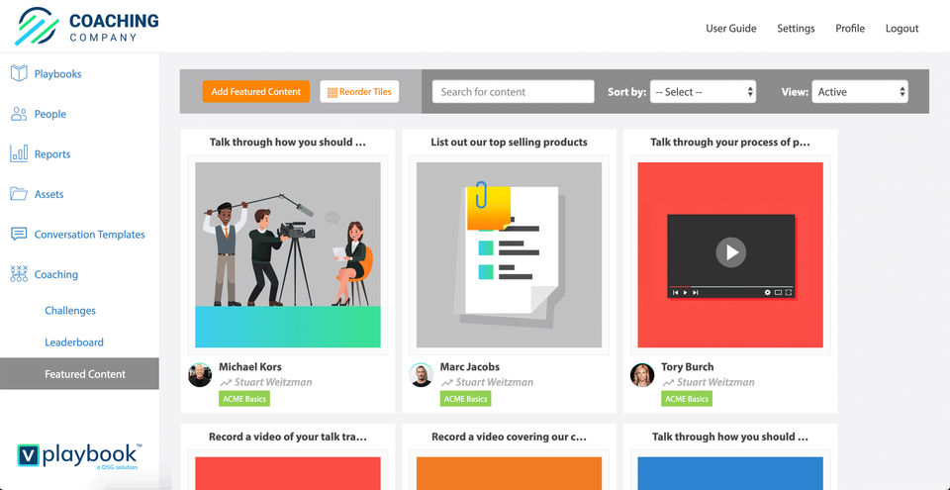
Task: Click Tory Burch avatar photo
Action: pyautogui.click(x=642, y=375)
